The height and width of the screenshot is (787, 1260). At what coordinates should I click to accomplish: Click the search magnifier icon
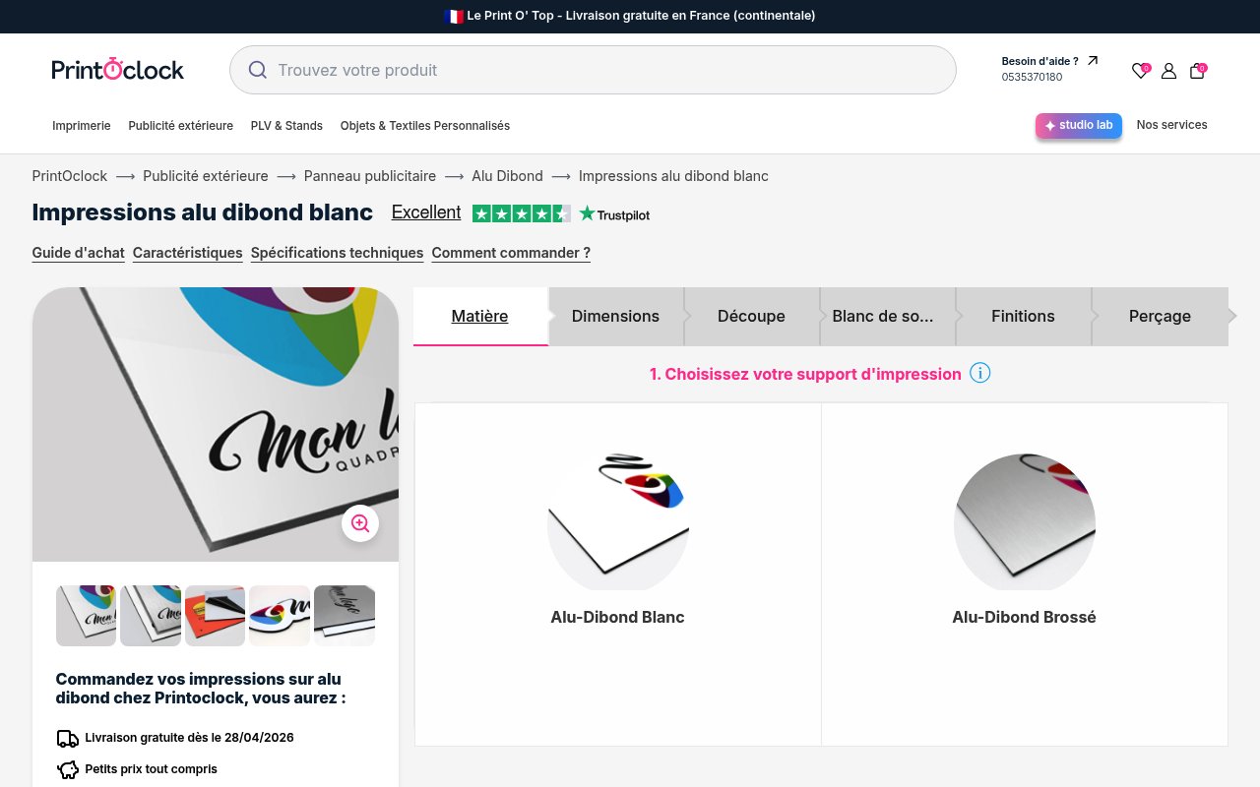point(258,70)
